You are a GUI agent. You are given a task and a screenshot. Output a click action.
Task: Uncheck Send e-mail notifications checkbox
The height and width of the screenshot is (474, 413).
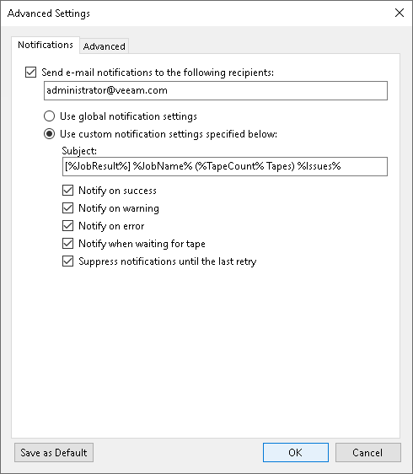(x=31, y=73)
